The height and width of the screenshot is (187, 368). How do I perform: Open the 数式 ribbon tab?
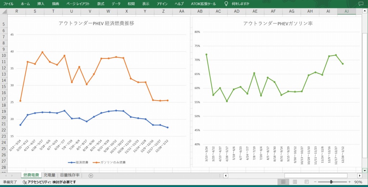(x=101, y=4)
